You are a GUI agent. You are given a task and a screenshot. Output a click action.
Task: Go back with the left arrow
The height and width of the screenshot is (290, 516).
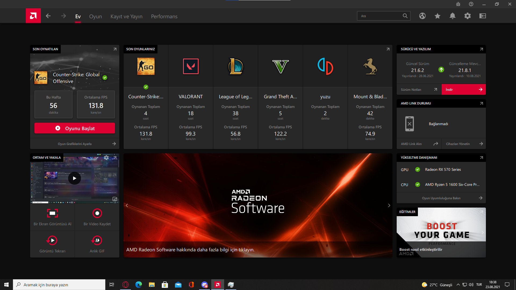[48, 16]
